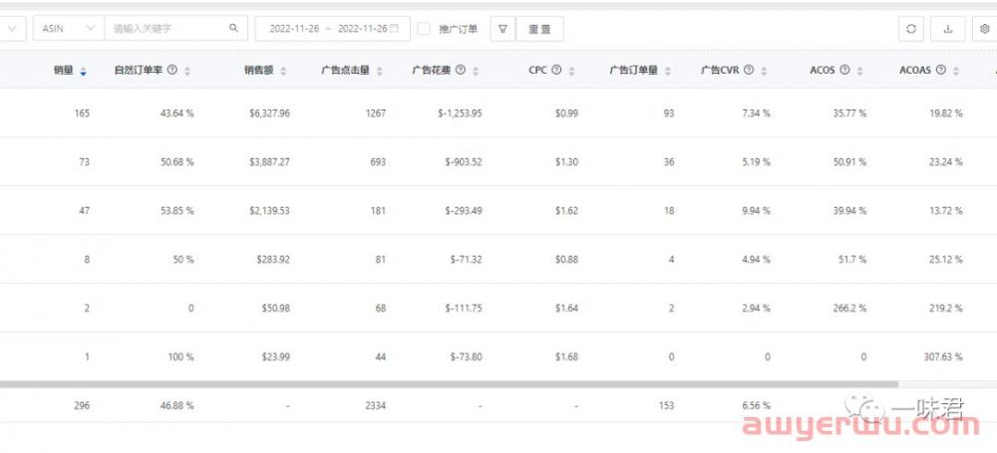The width and height of the screenshot is (997, 453).
Task: Focus the keyword search input field
Action: click(169, 29)
